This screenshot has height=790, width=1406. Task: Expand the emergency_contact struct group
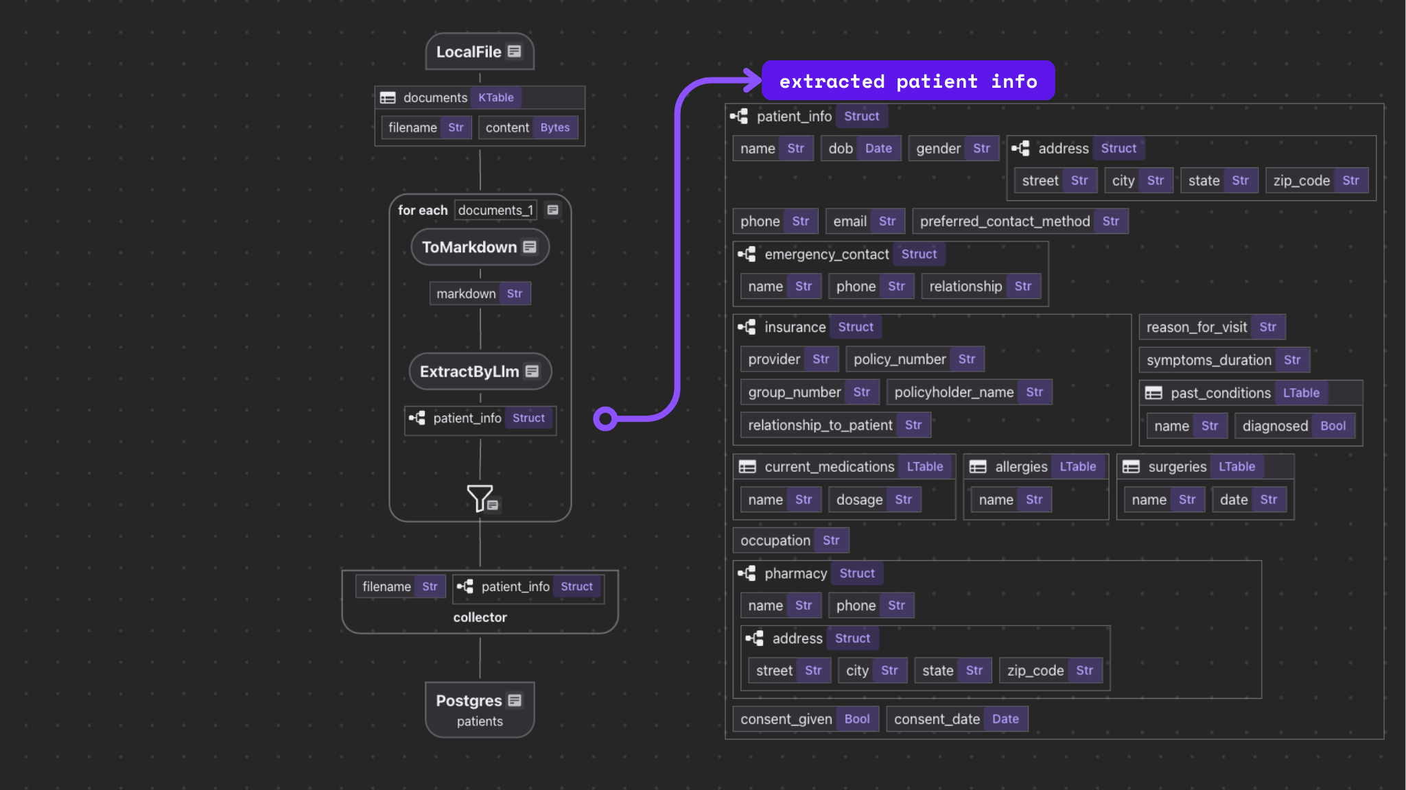[747, 254]
